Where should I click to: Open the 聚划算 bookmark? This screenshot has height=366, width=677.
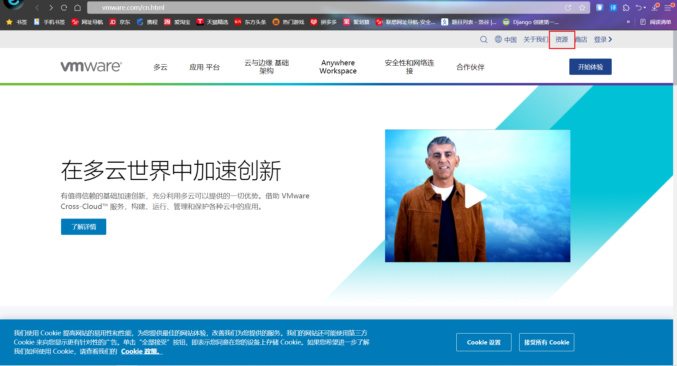tap(357, 22)
